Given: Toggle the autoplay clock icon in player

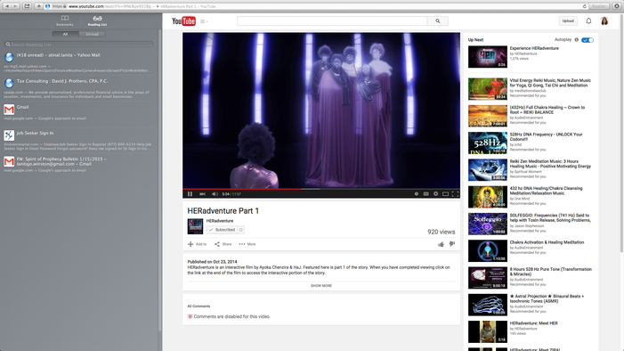Looking at the screenshot, I should (417, 194).
